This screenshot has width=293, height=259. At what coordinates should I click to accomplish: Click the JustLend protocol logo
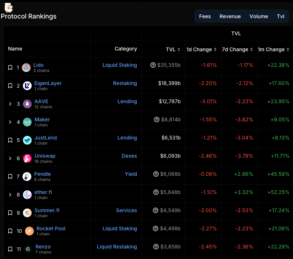[27, 140]
